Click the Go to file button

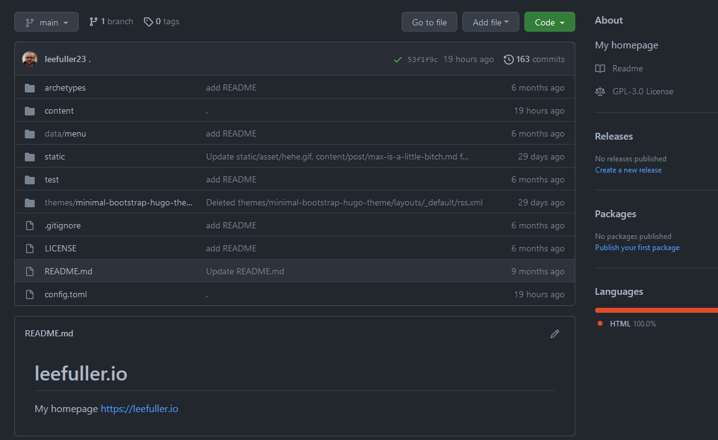click(x=429, y=21)
